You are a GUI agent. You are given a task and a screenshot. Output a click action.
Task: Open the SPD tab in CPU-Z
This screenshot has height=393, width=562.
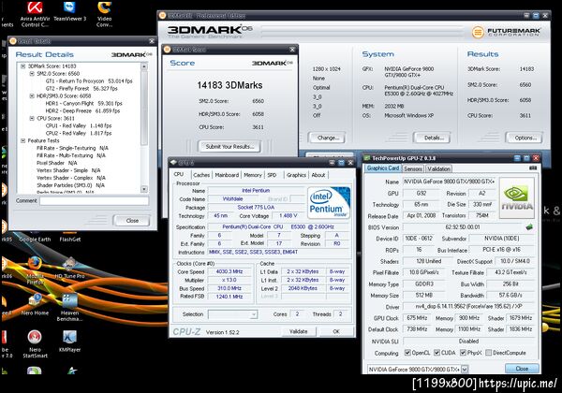(272, 175)
